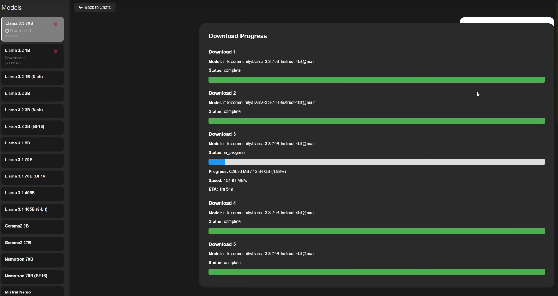The width and height of the screenshot is (558, 296).
Task: Click the ETA 1m 54s text
Action: (221, 189)
